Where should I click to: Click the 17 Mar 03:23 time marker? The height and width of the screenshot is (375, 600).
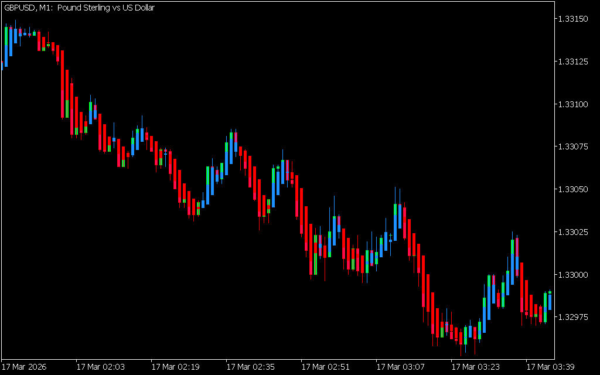475,367
